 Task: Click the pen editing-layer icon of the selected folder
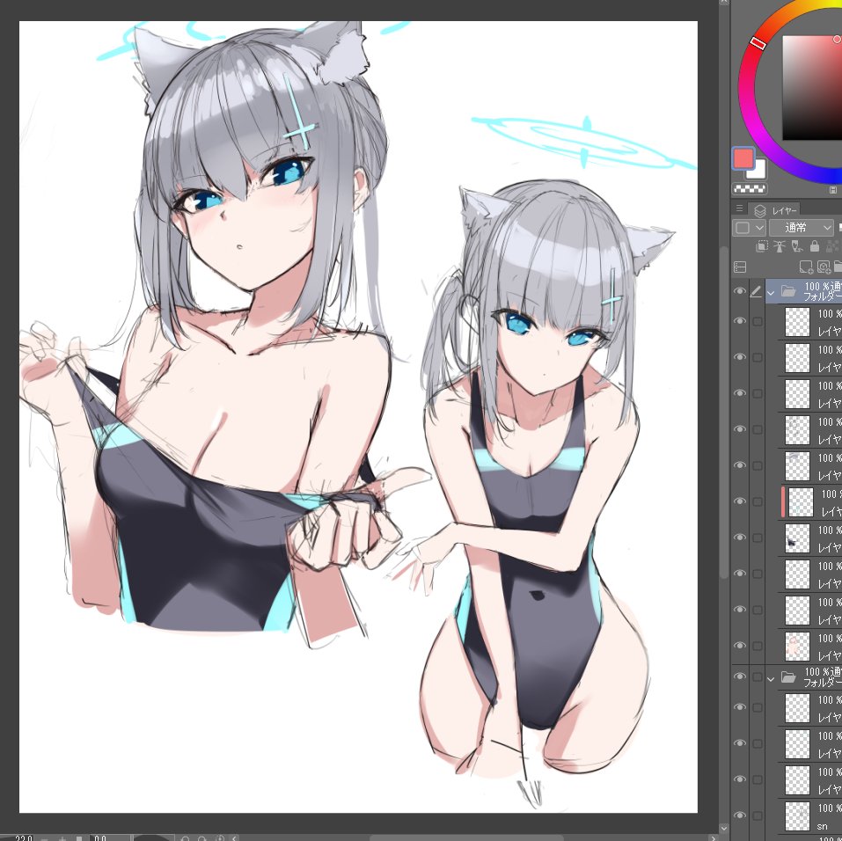point(756,291)
